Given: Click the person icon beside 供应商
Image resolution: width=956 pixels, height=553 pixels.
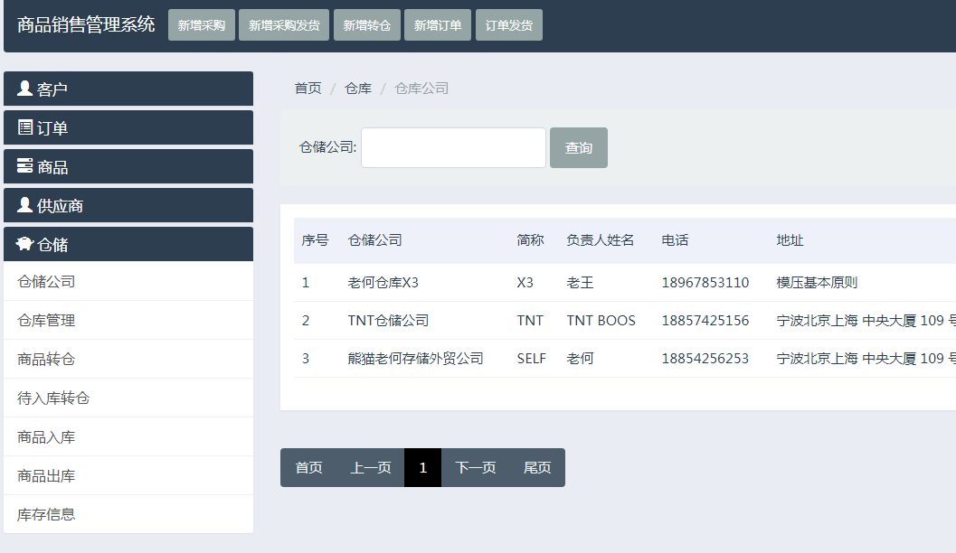Looking at the screenshot, I should [x=25, y=205].
